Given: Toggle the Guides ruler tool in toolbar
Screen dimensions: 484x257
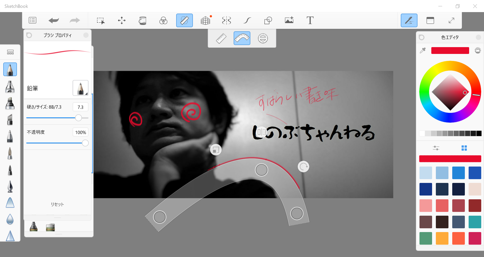Looking at the screenshot, I should coord(185,20).
